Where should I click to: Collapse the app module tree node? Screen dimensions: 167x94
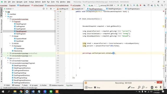4,11
